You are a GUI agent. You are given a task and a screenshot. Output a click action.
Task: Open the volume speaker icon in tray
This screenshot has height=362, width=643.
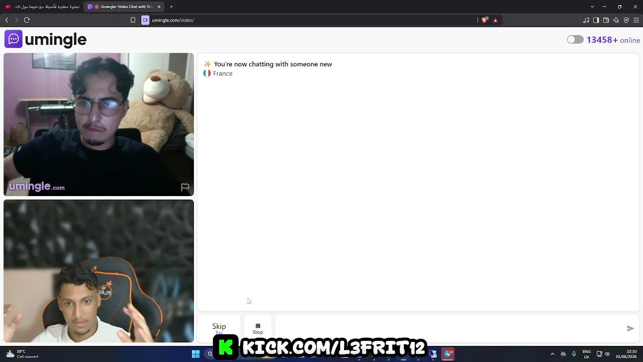coord(607,354)
